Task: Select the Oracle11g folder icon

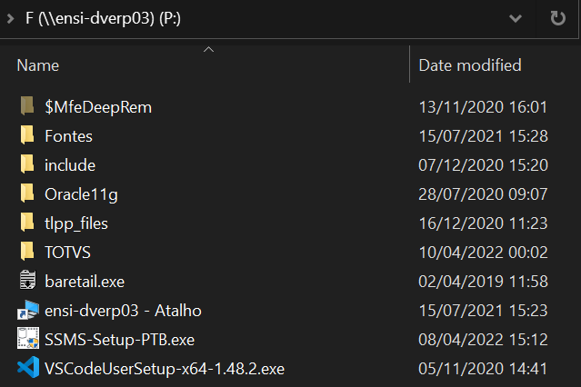Action: (26, 194)
